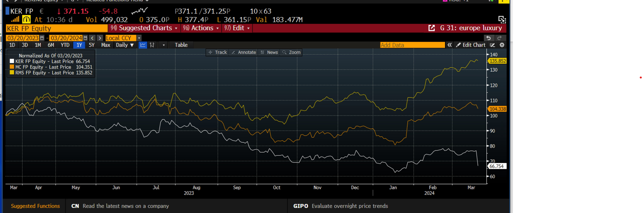Click CN Read the latest news link
The height and width of the screenshot is (213, 642).
click(x=120, y=206)
